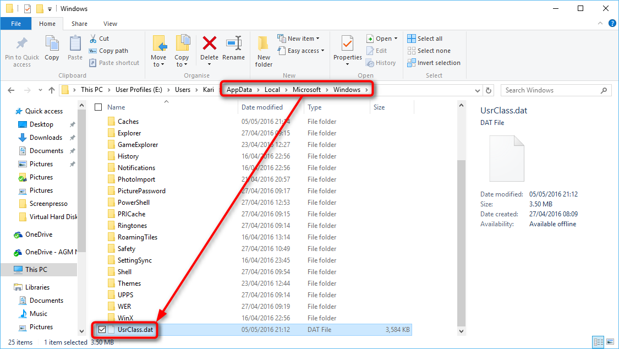Select the GameExplorer folder
This screenshot has height=349, width=619.
click(138, 145)
